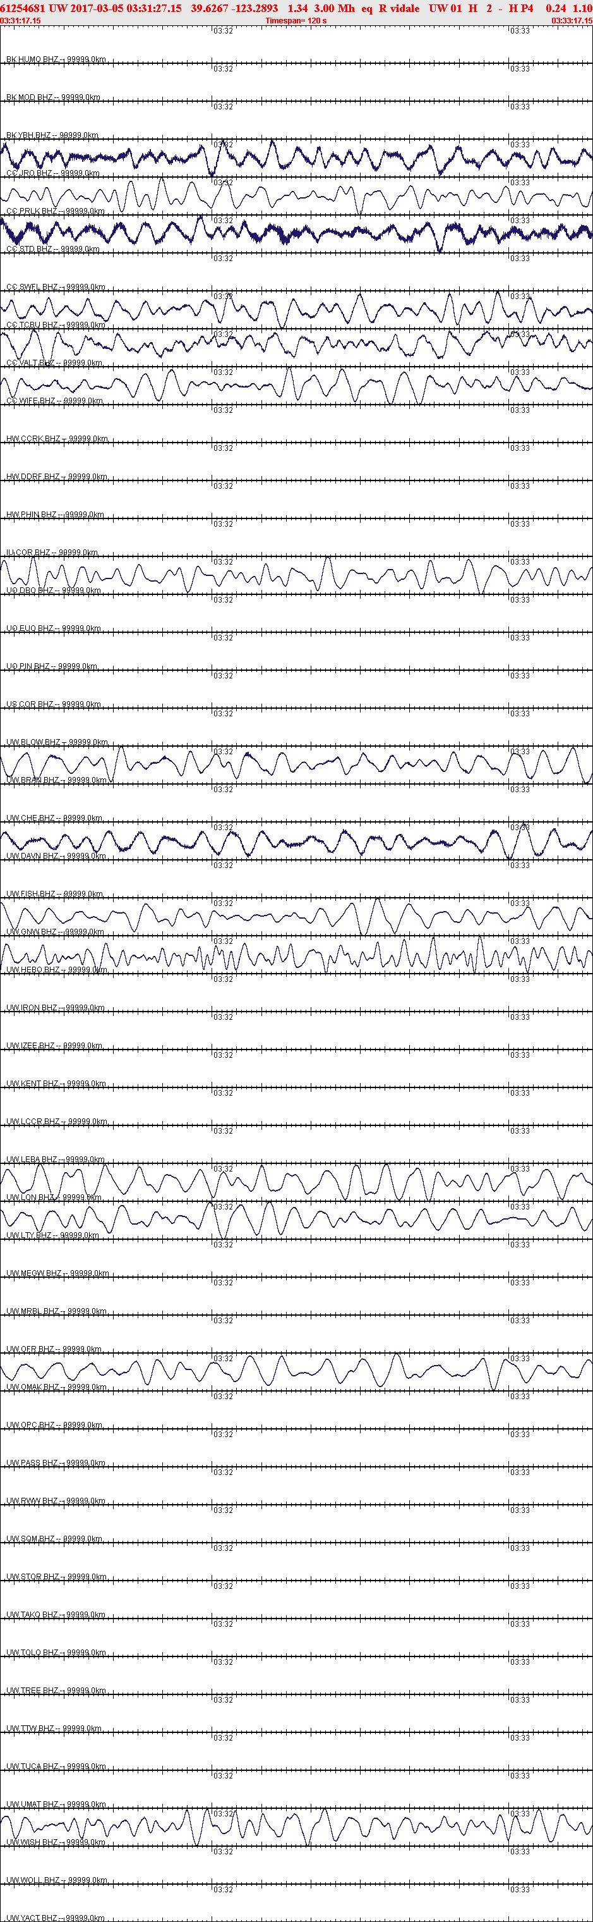593x1922 pixels.
Task: Select the UW BRAN BHZ station label
Action: (x=57, y=780)
